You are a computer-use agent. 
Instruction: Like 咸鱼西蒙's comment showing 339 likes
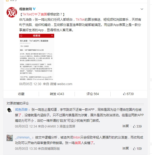pos(137,126)
